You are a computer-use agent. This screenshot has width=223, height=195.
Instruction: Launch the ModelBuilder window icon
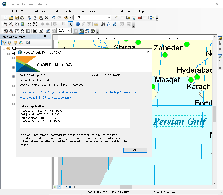(x=152, y=18)
